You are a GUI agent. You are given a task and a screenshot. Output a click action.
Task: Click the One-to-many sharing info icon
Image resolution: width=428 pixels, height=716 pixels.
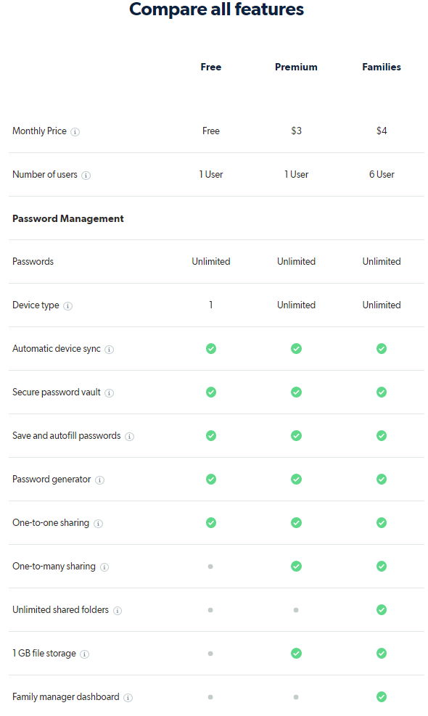(104, 567)
